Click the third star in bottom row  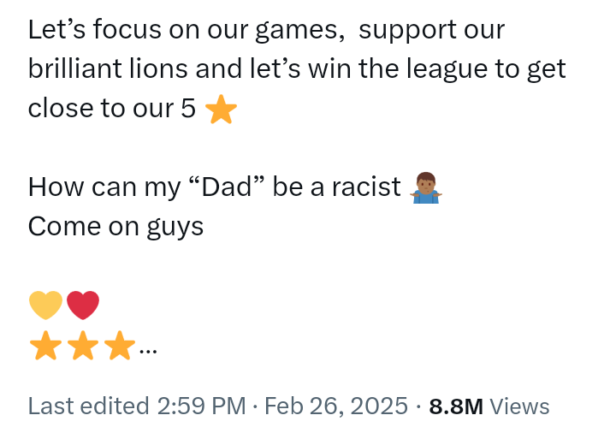(120, 346)
